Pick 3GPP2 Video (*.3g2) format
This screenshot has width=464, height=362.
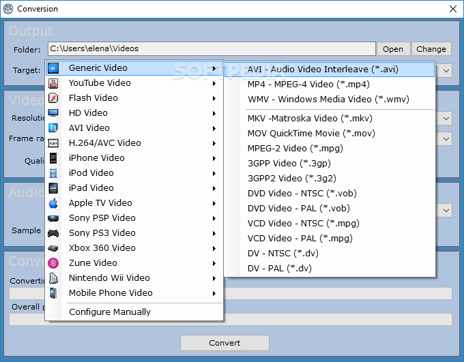pyautogui.click(x=330, y=179)
